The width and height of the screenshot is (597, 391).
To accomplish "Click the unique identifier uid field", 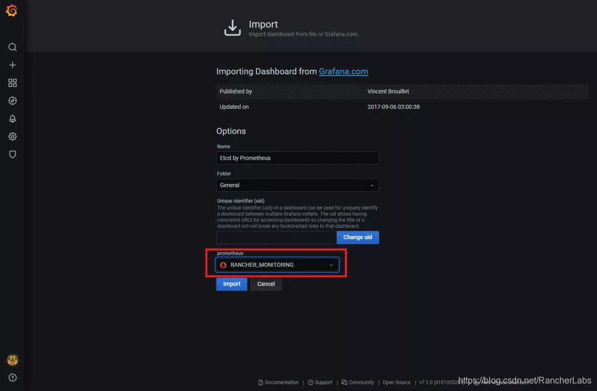I will (276, 237).
